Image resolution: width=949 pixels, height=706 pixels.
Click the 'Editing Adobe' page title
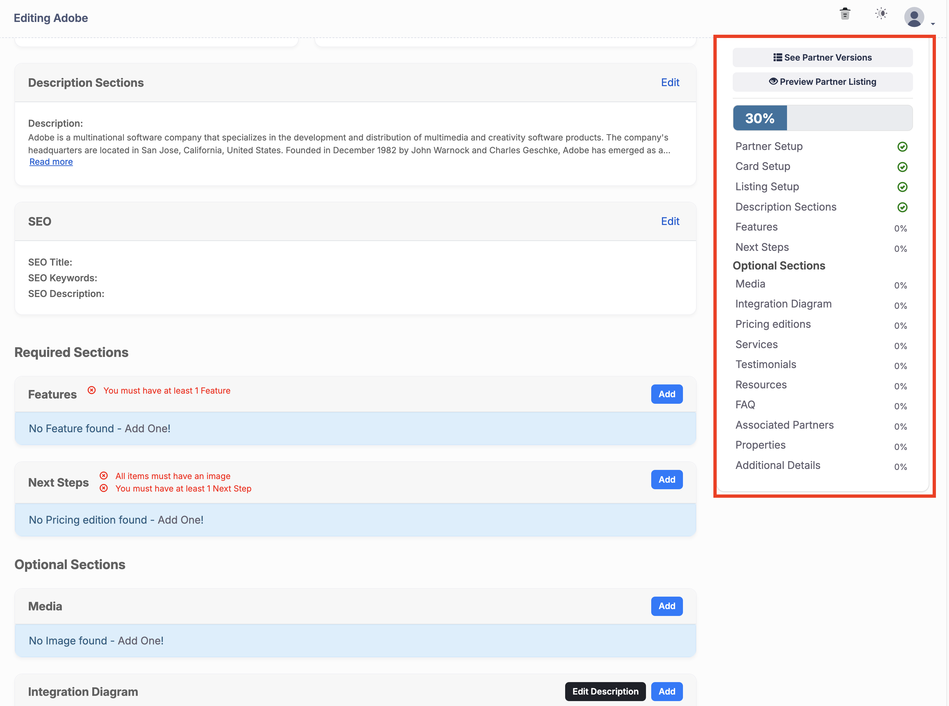(x=51, y=18)
